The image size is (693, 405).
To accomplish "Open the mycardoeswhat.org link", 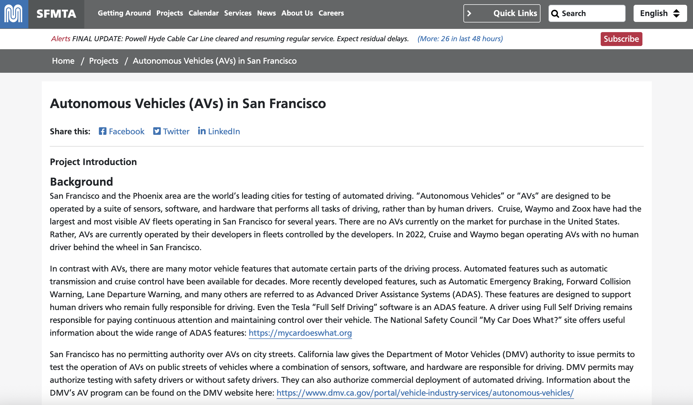I will coord(300,333).
